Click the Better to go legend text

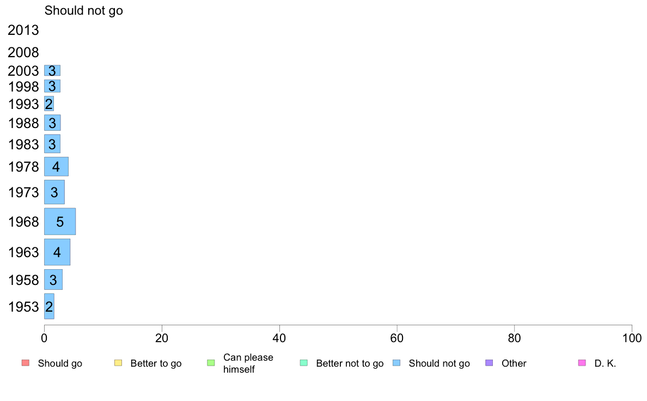(x=156, y=363)
